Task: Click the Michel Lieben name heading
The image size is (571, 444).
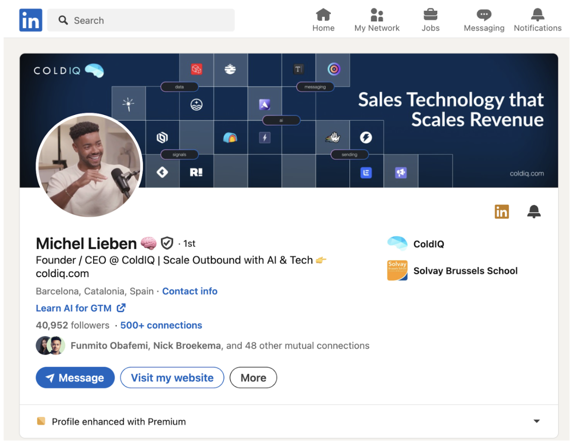Action: point(86,243)
